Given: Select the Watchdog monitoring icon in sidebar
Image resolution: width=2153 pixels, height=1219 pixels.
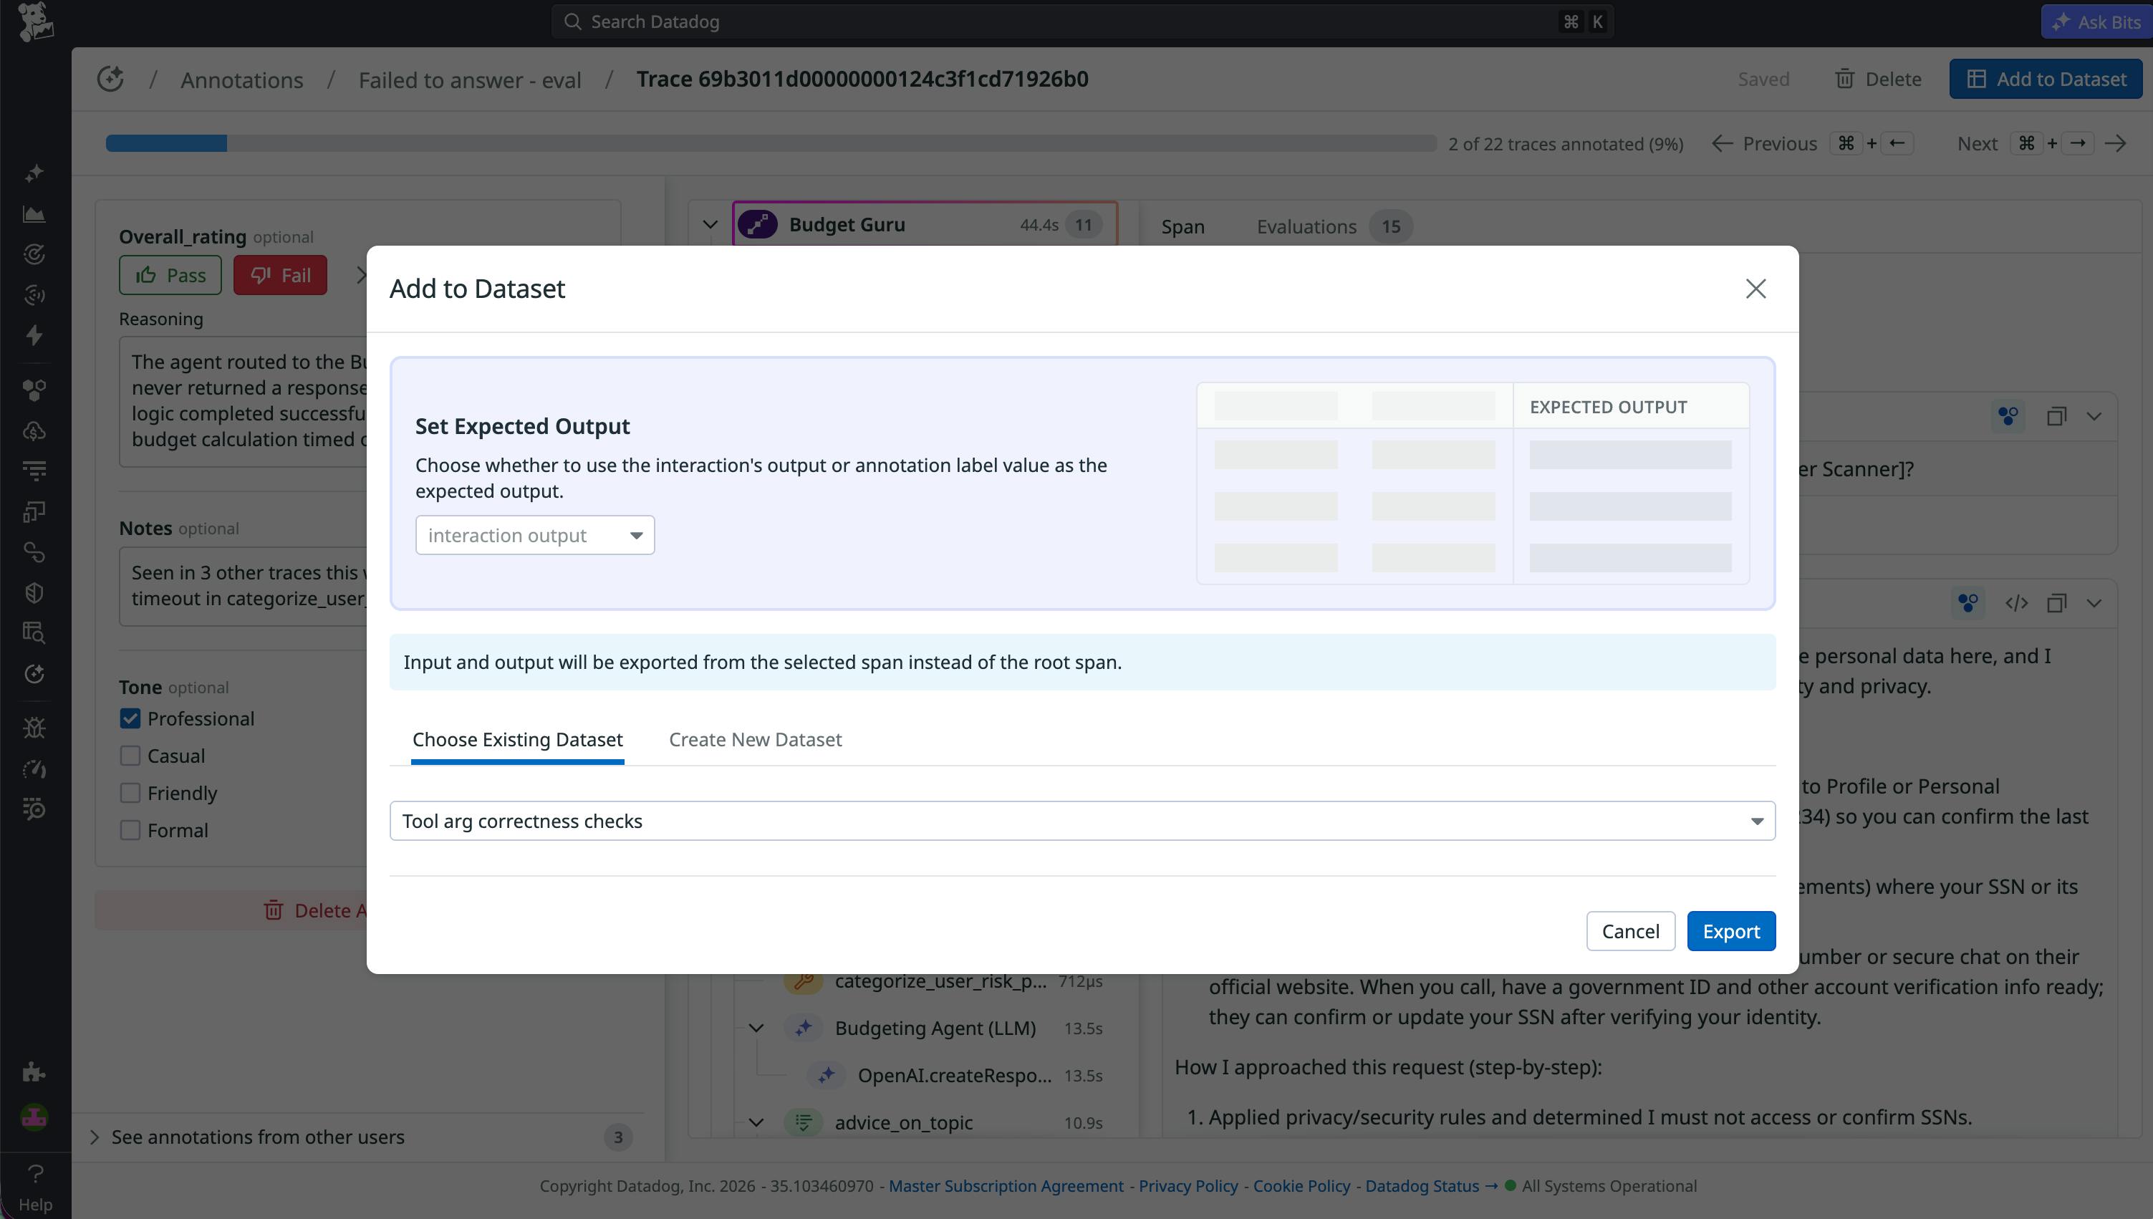Looking at the screenshot, I should pos(34,254).
